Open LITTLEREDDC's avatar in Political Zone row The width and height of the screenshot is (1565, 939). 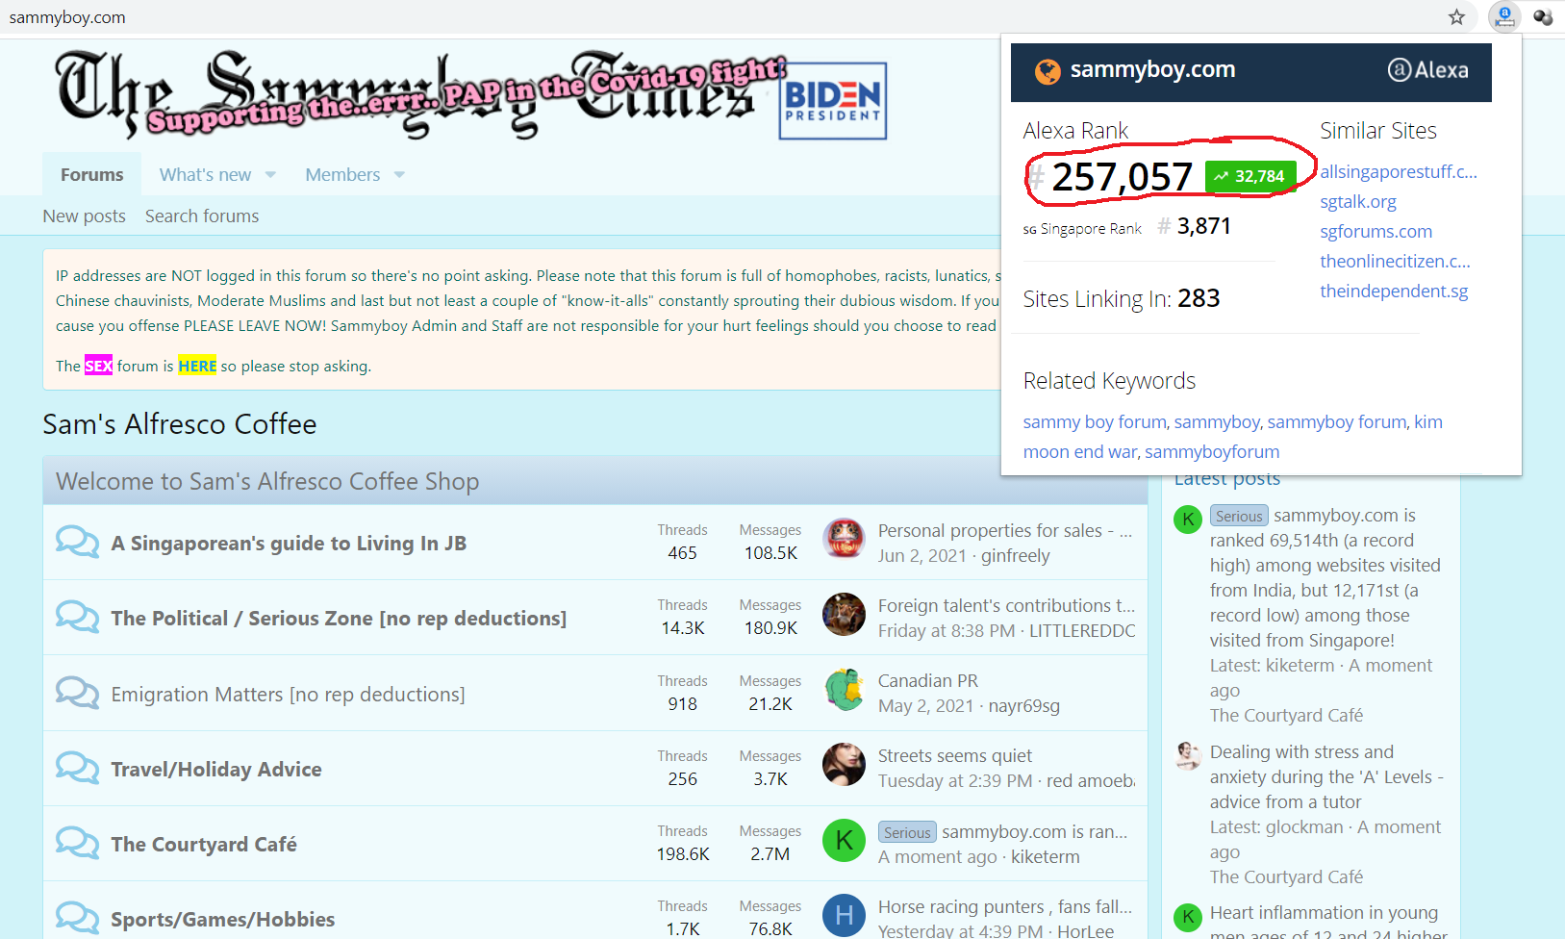(844, 614)
